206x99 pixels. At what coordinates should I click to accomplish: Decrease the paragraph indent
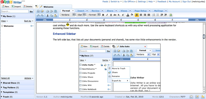(x=162, y=15)
